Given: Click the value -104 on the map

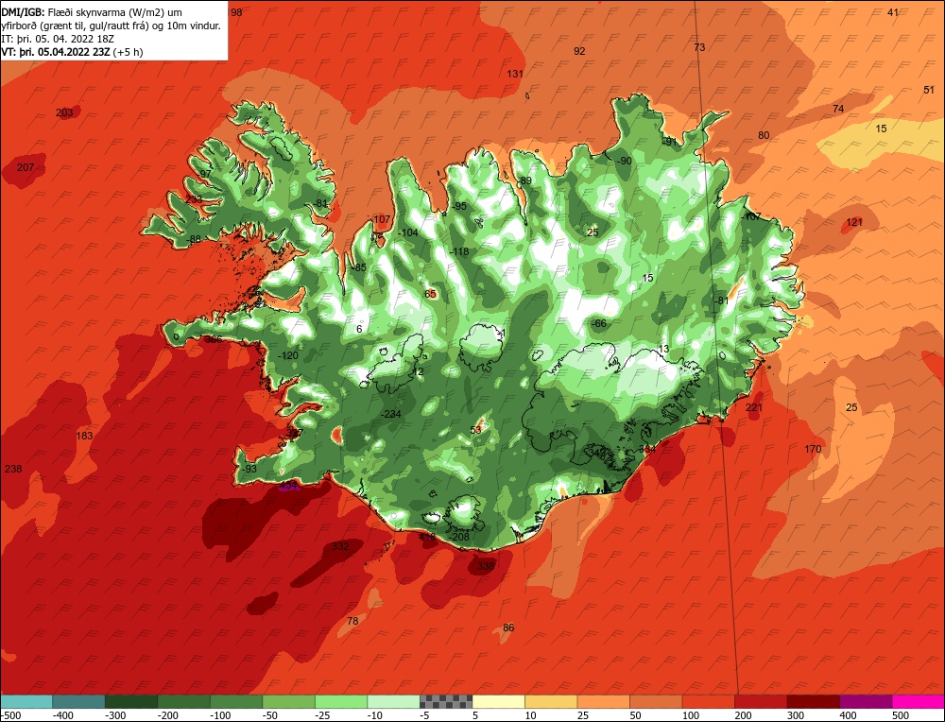Looking at the screenshot, I should [x=408, y=232].
